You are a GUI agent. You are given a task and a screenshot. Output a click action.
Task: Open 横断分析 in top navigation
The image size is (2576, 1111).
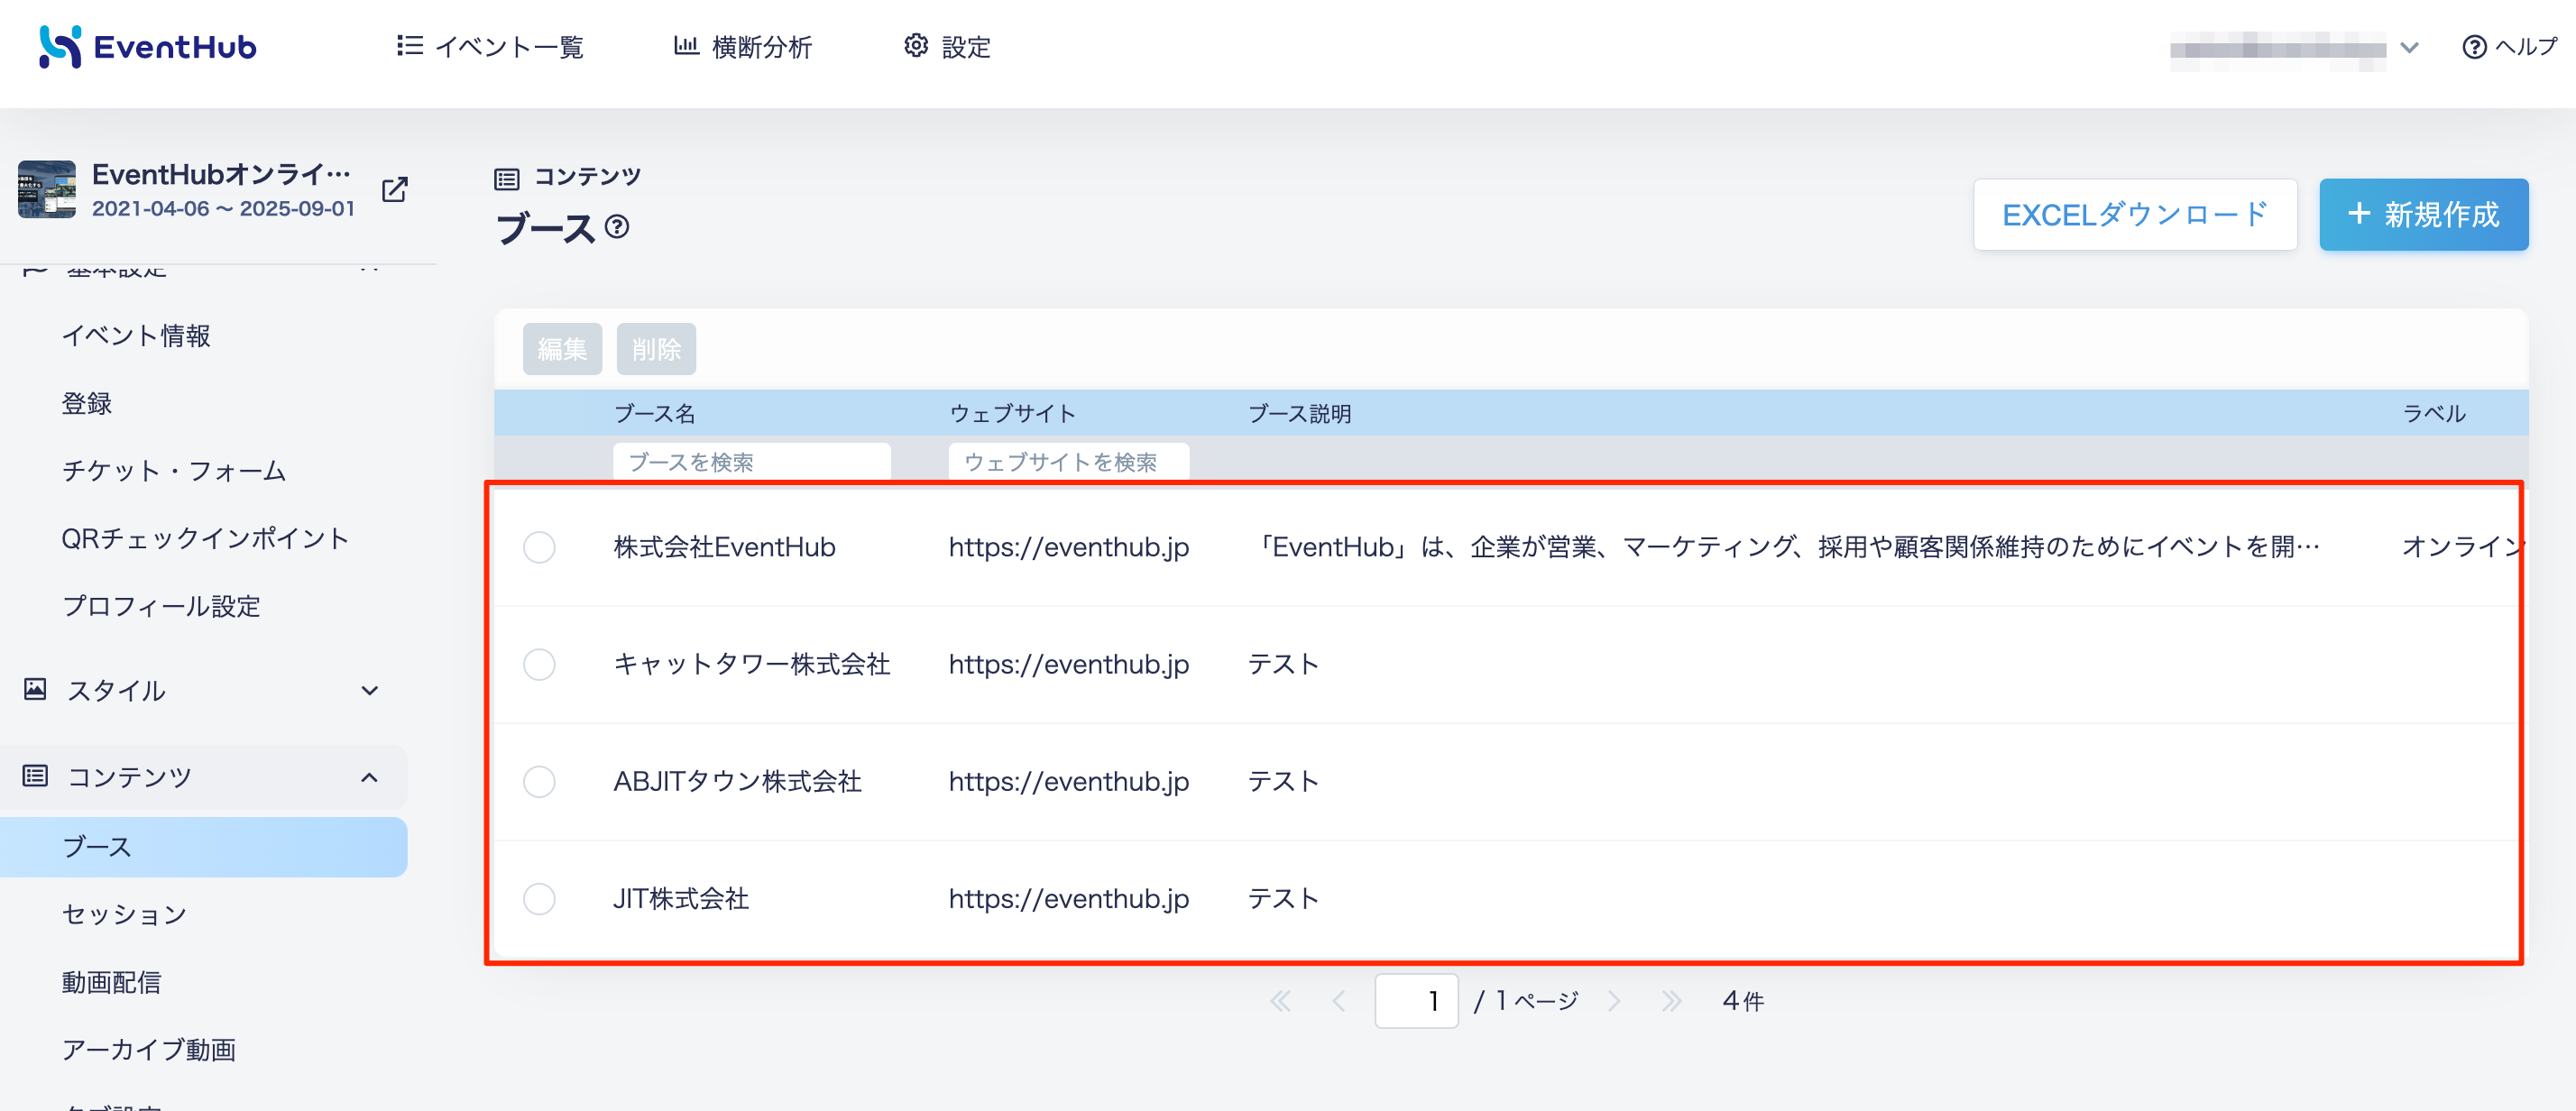click(x=743, y=47)
